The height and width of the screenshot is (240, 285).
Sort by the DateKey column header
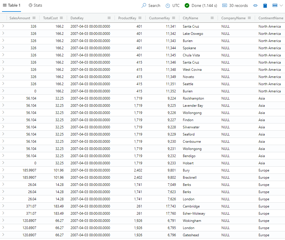click(x=77, y=18)
